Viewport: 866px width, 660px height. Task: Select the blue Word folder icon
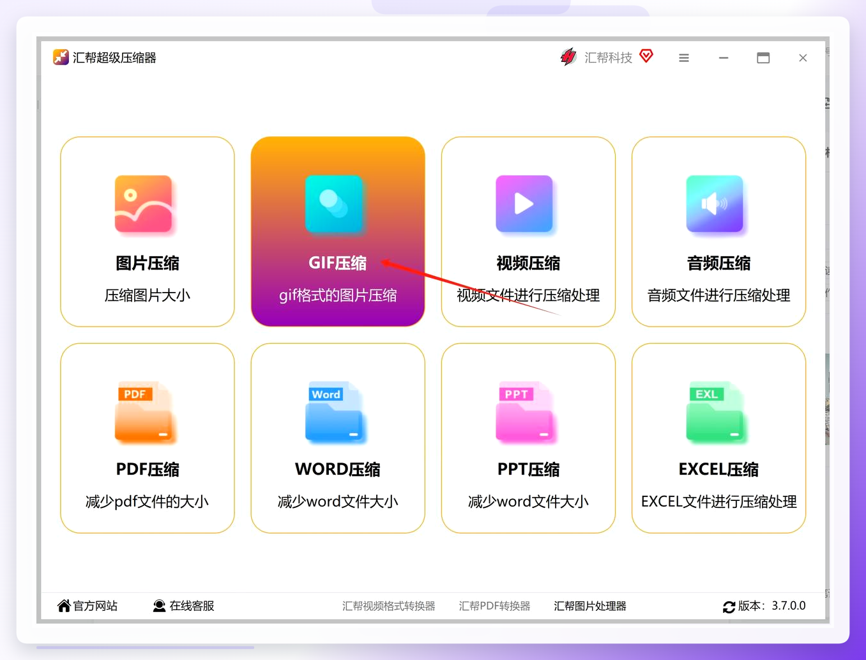pyautogui.click(x=334, y=412)
